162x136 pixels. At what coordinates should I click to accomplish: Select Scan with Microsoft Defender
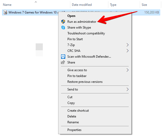tap(95, 57)
